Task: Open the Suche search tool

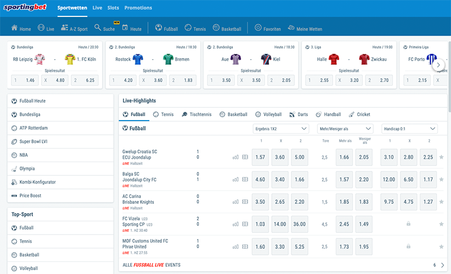Action: (105, 28)
